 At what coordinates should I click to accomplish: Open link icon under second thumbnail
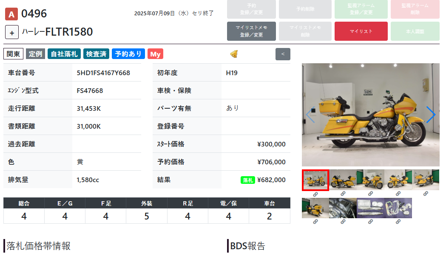point(343,194)
